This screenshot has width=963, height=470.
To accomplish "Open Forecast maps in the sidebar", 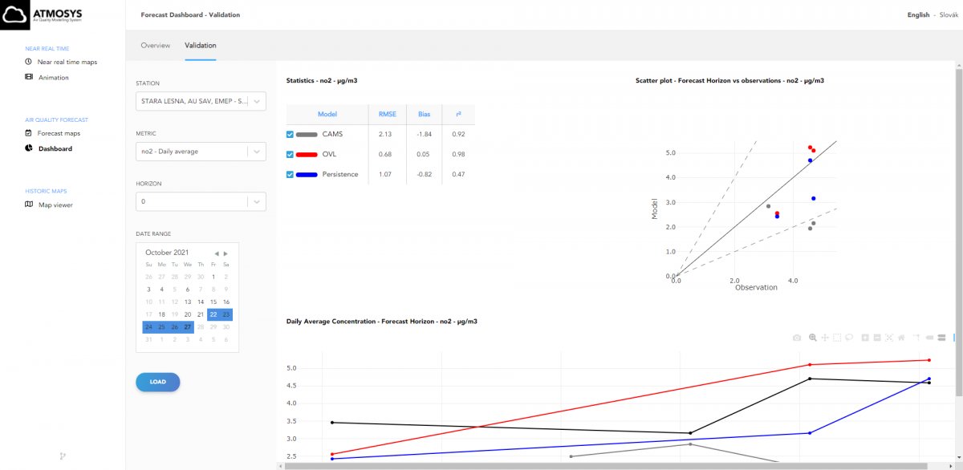I will pos(59,133).
